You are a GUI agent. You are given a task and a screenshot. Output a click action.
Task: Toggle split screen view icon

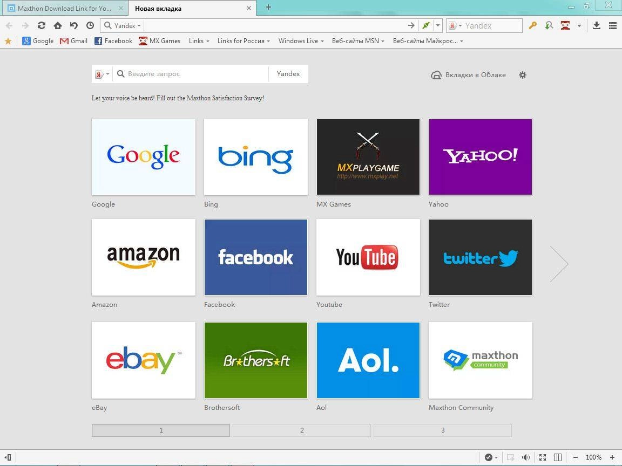tap(558, 457)
